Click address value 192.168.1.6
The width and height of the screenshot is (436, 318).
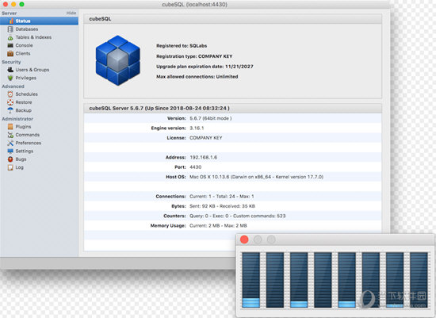(x=203, y=158)
